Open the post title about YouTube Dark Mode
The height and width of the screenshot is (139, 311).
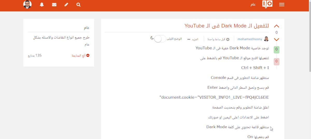227,26
